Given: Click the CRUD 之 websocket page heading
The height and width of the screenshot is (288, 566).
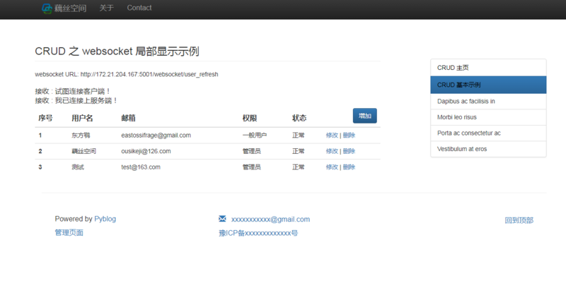Looking at the screenshot, I should click(117, 51).
